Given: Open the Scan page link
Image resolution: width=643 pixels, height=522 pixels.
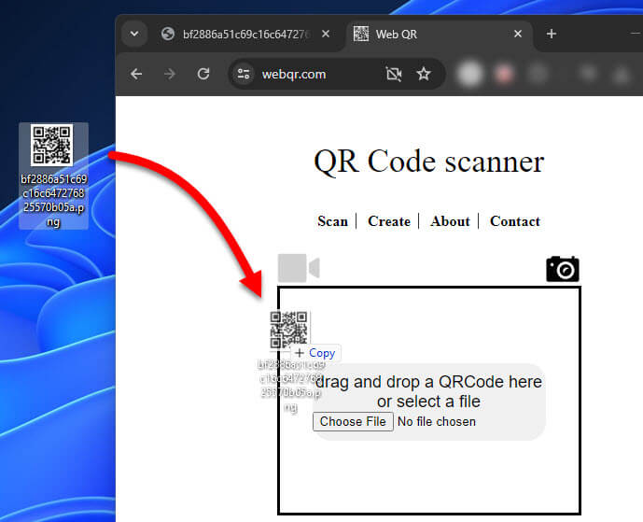Looking at the screenshot, I should 332,221.
